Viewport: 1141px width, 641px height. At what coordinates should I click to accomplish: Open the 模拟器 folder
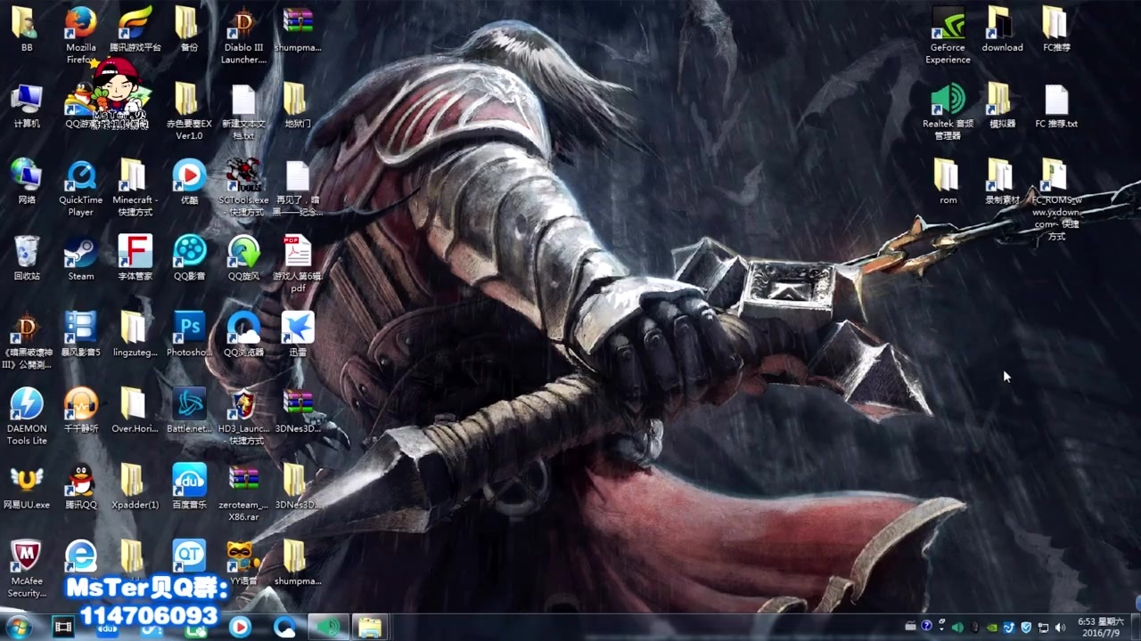(x=1002, y=105)
